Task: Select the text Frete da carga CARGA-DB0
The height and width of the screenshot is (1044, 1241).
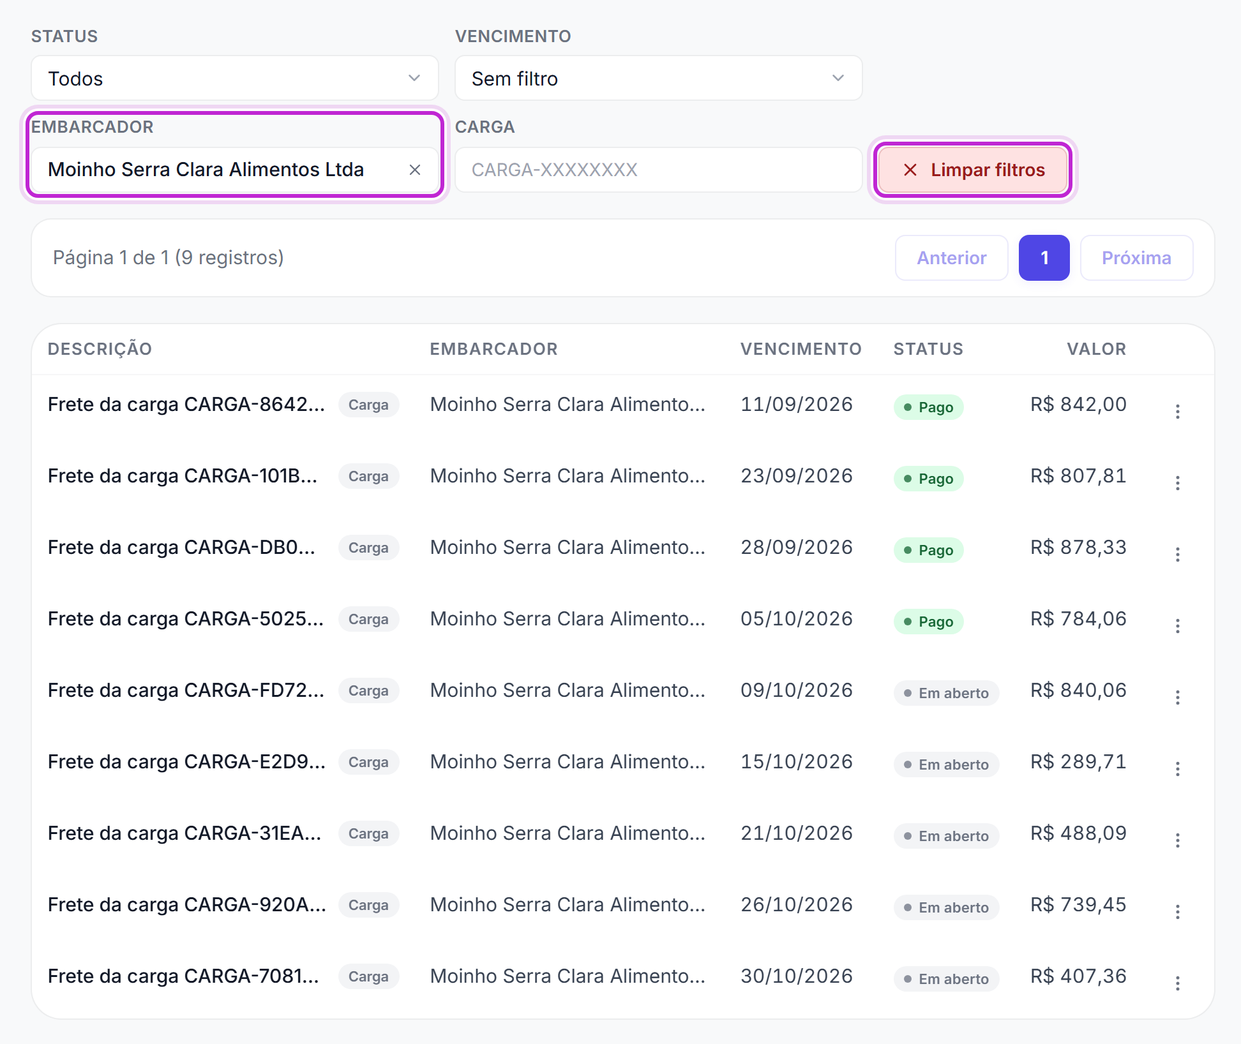Action: pos(182,548)
